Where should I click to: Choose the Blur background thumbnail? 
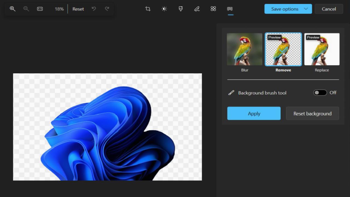tap(244, 49)
